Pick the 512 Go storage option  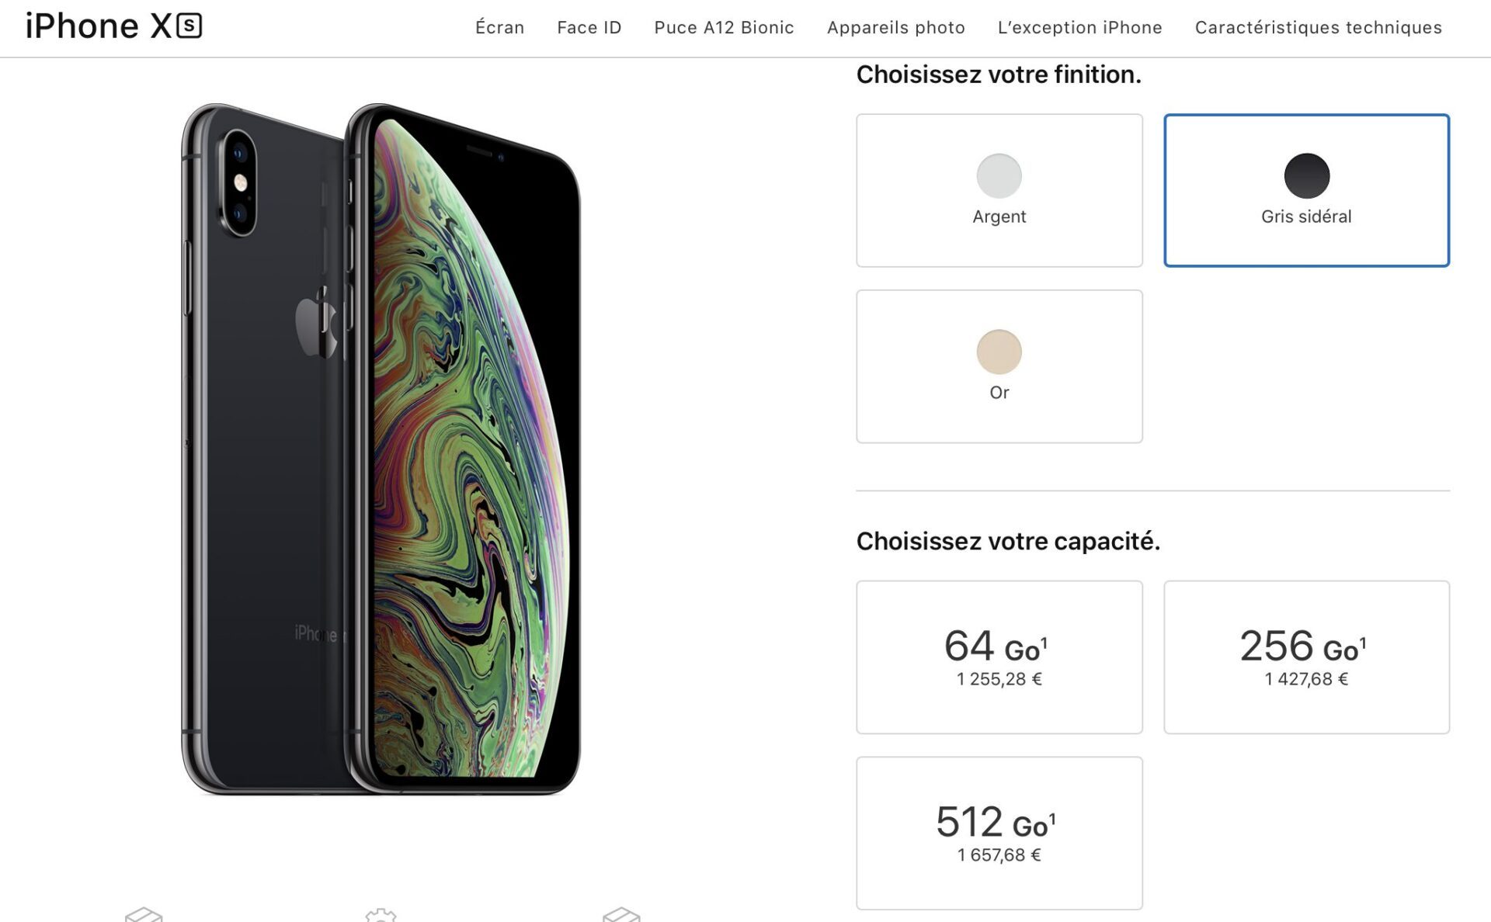point(999,833)
